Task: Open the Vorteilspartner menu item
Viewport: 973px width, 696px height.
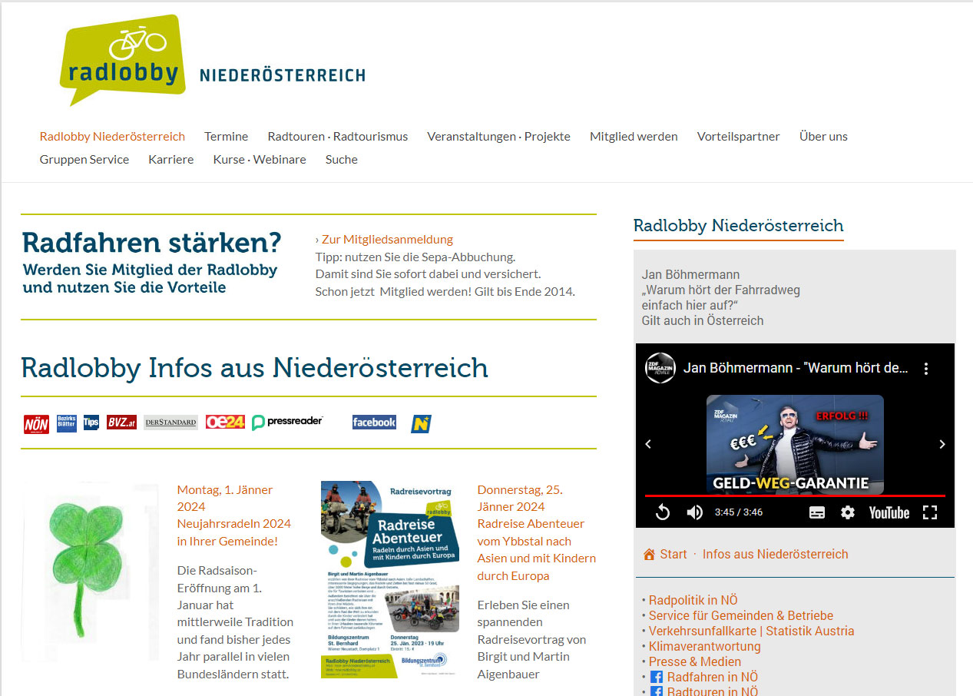Action: pyautogui.click(x=739, y=136)
